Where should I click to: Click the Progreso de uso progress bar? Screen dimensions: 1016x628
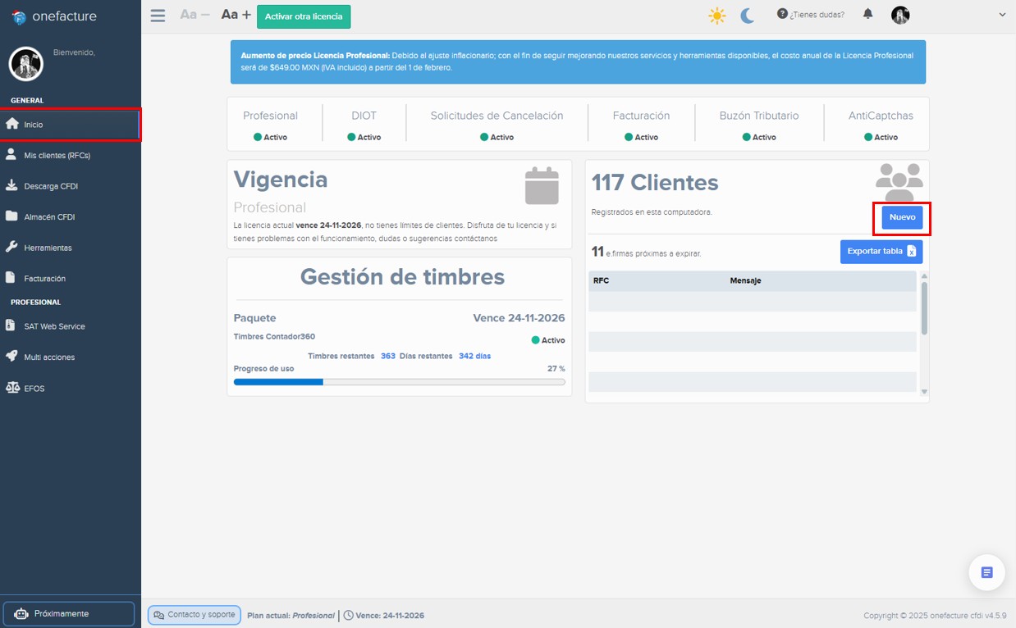399,381
